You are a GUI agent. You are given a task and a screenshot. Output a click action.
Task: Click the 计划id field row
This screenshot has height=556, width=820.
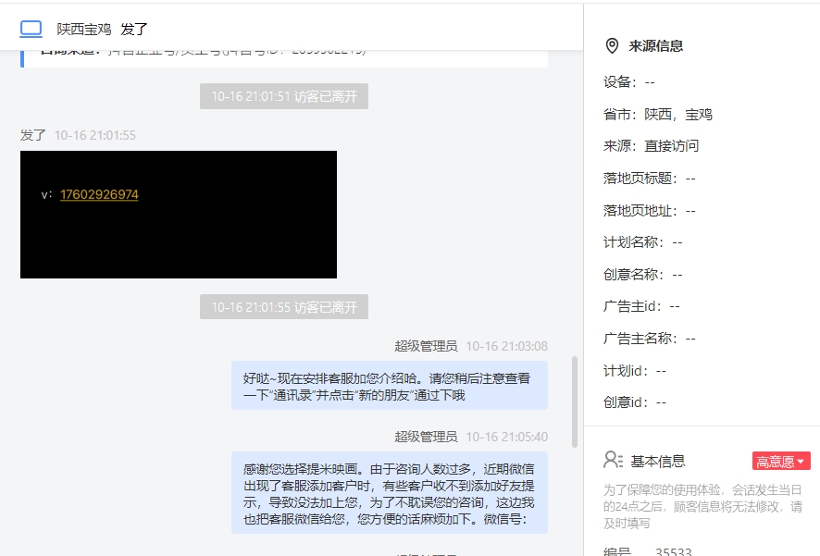click(x=635, y=371)
